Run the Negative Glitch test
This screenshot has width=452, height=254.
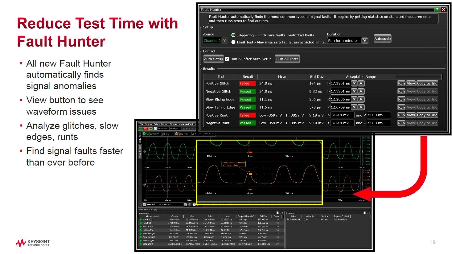pyautogui.click(x=401, y=91)
